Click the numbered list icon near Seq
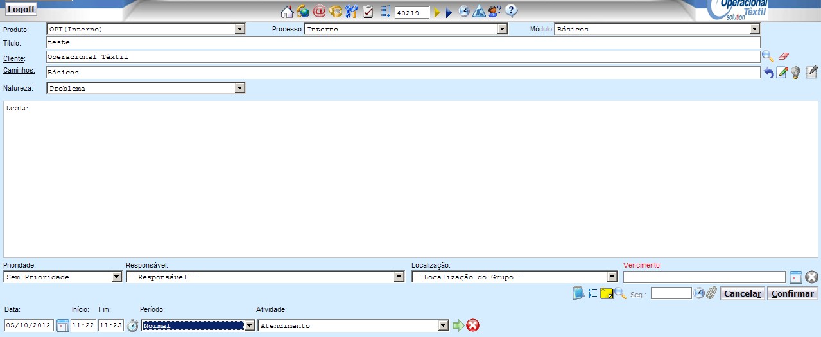The image size is (821, 337). coord(592,293)
